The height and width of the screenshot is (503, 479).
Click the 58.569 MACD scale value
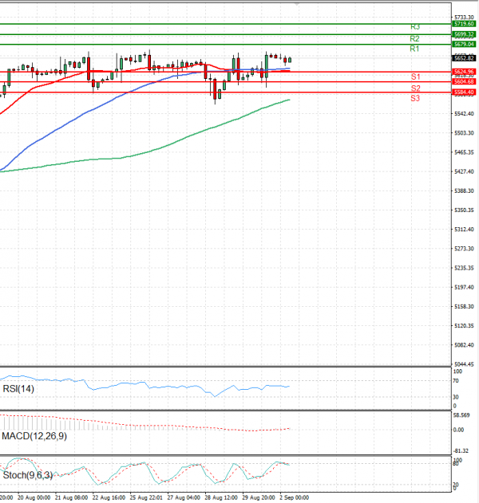pos(461,415)
